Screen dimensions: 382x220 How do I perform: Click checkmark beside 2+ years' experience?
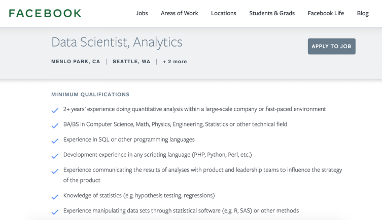click(55, 110)
